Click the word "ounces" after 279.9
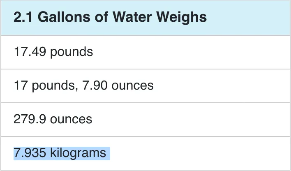The image size is (291, 171). tap(72, 119)
